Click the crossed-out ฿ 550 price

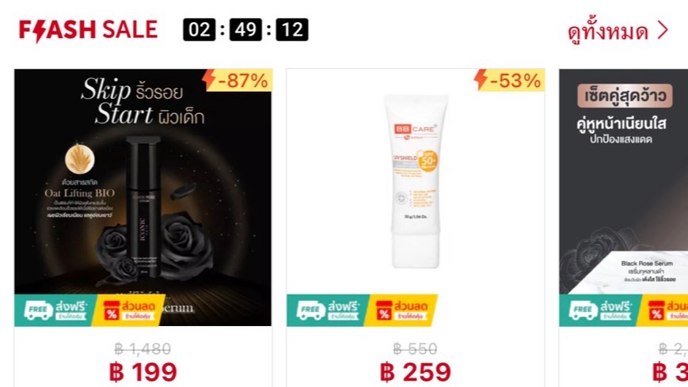click(x=416, y=349)
